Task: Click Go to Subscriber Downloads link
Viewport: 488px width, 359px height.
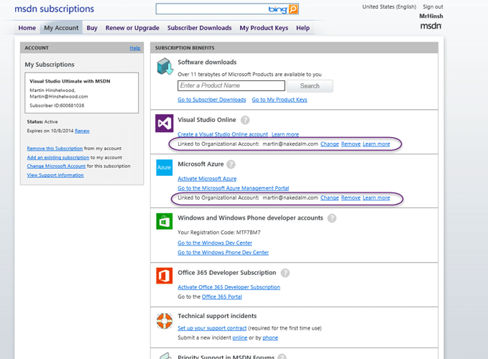Action: click(211, 100)
